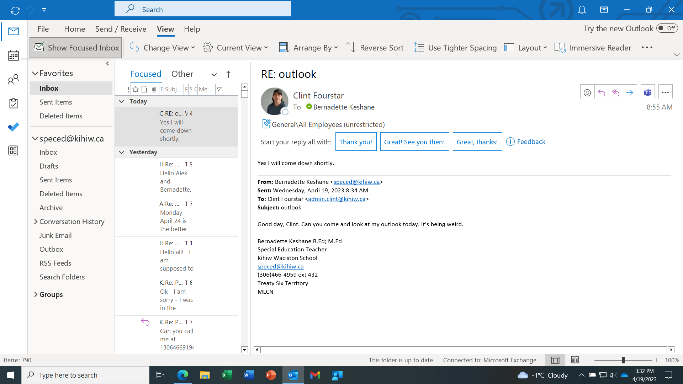
Task: Open the People view in the sidebar
Action: point(13,79)
